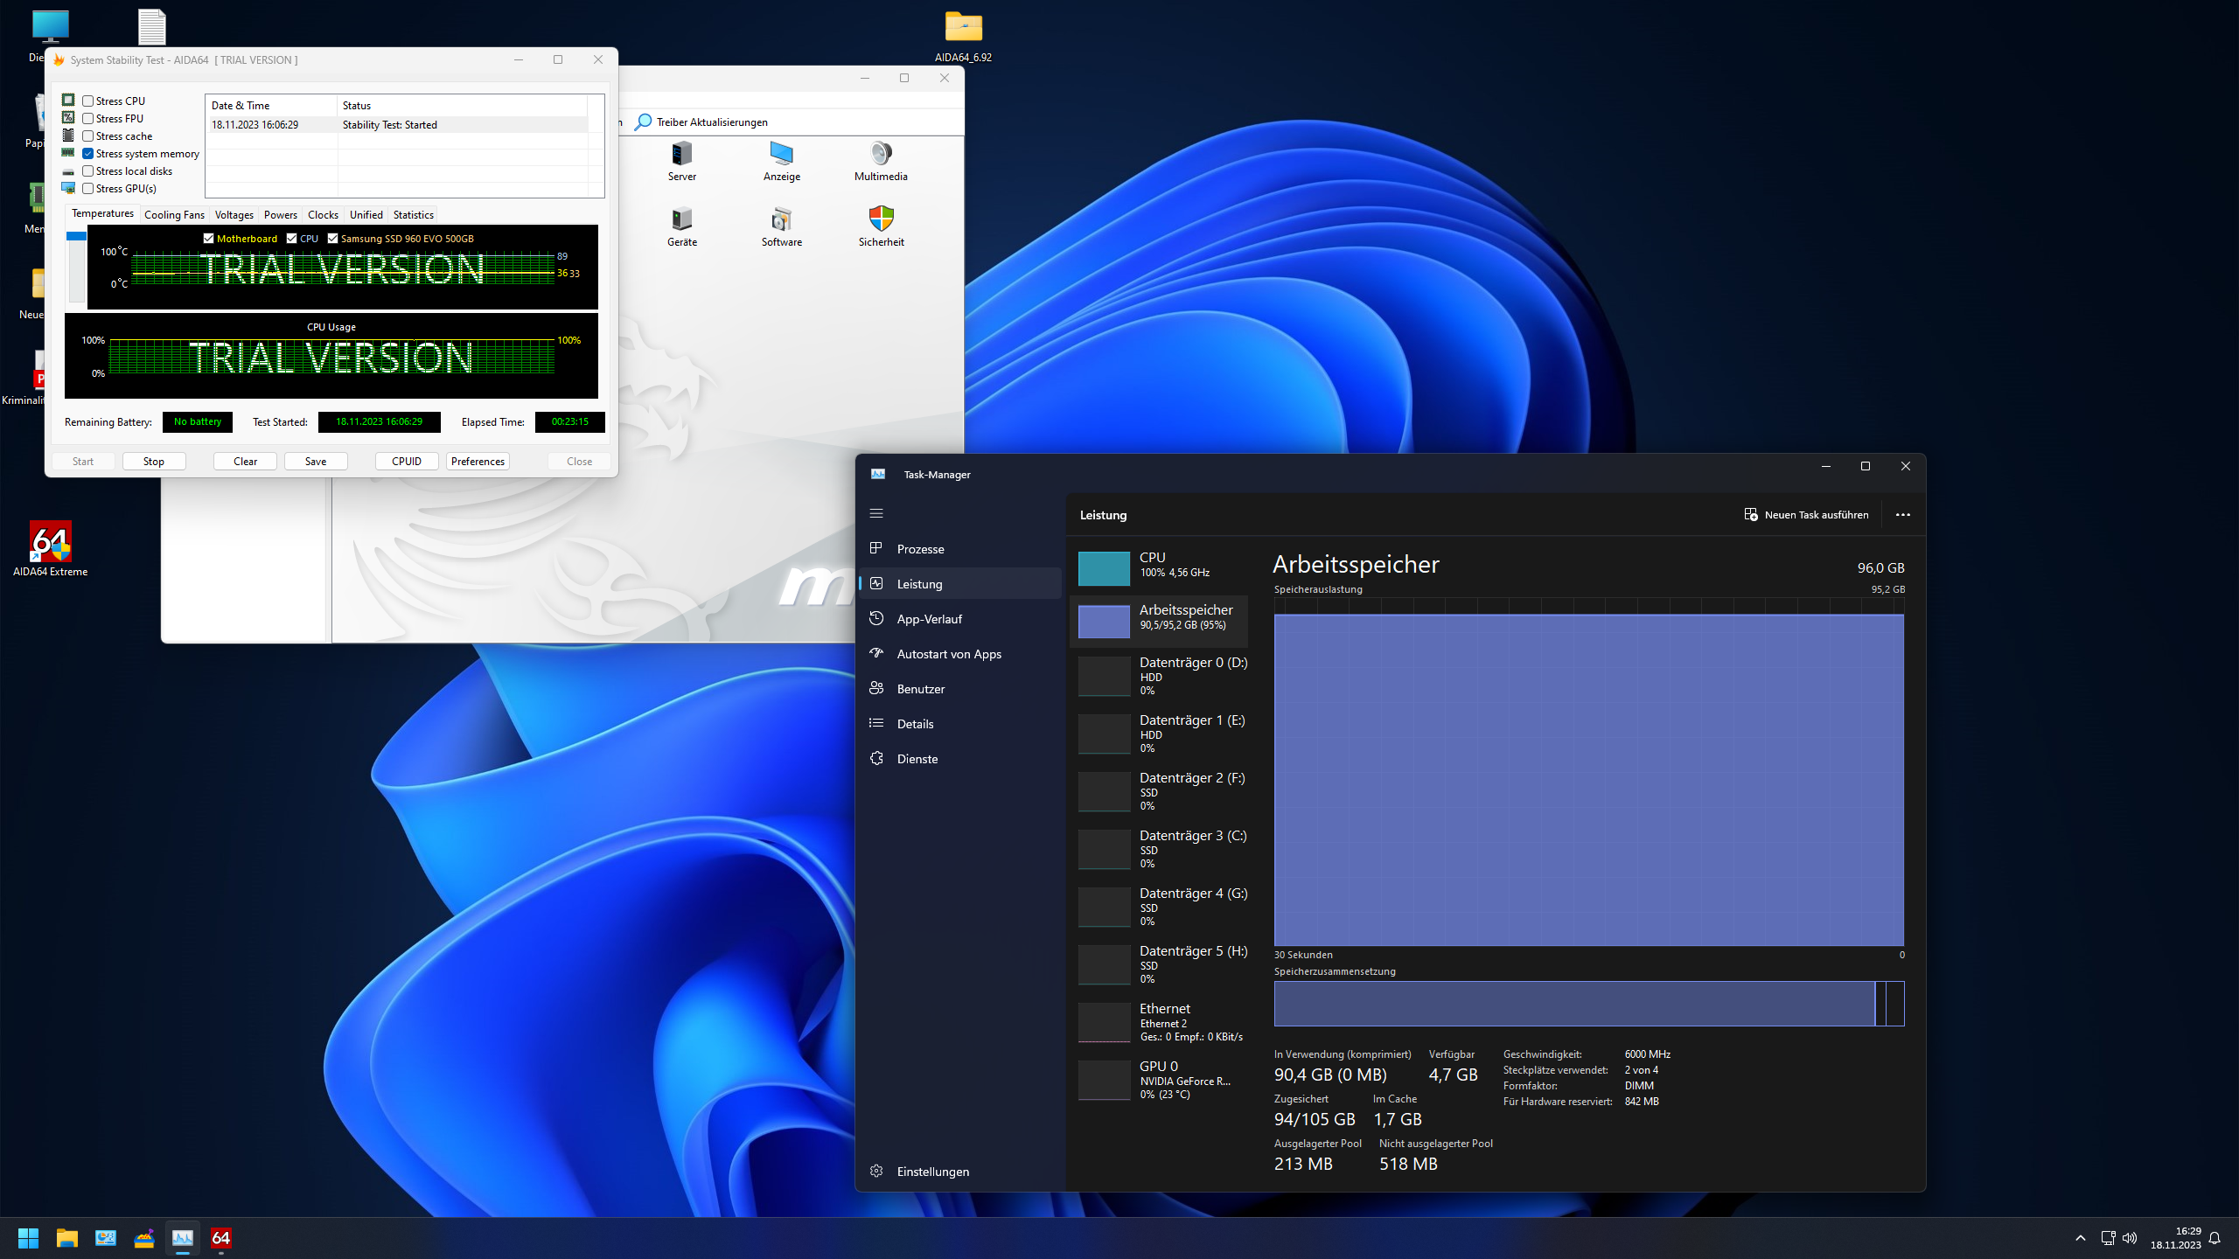Switch to the Statistics tab
This screenshot has height=1259, width=2239.
pos(413,215)
